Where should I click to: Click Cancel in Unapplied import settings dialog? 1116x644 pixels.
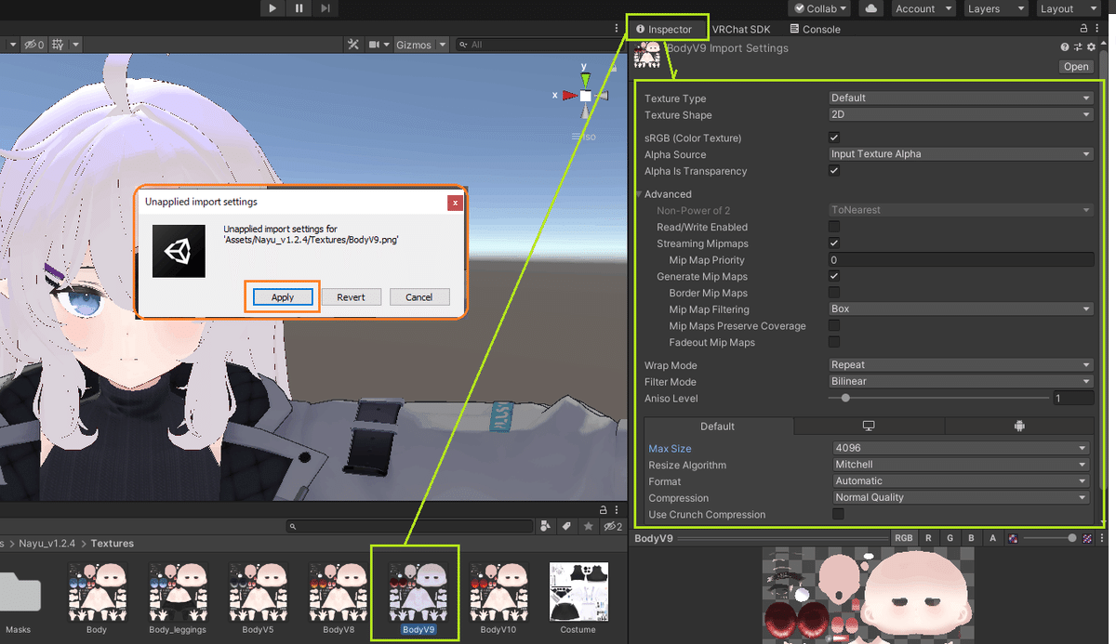click(419, 297)
